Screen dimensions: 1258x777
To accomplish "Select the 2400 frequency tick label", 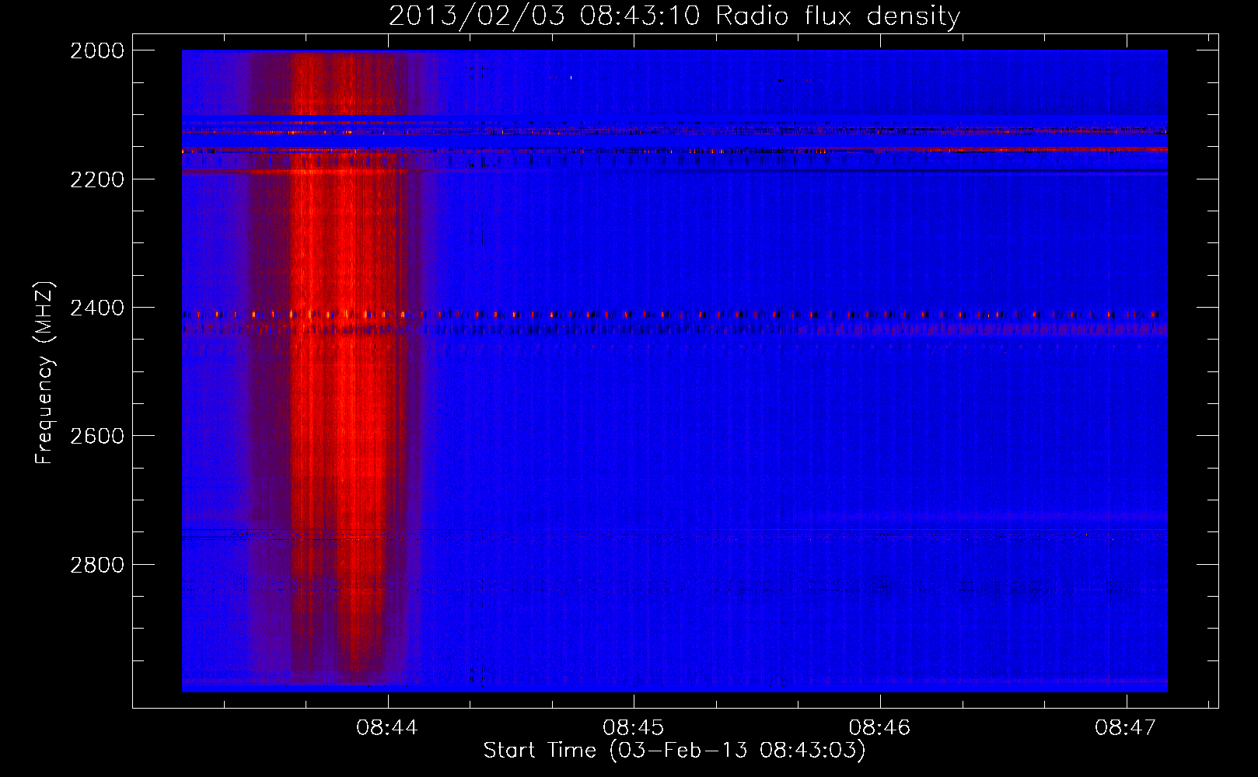I will [x=97, y=308].
